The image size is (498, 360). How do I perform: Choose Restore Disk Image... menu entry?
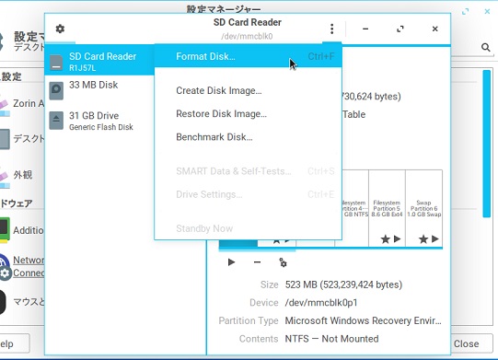coord(248,114)
